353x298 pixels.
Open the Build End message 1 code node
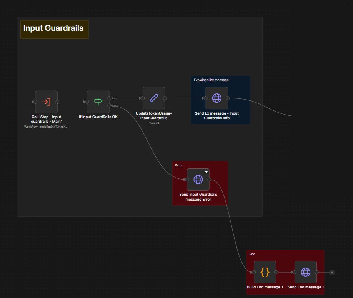pyautogui.click(x=265, y=272)
